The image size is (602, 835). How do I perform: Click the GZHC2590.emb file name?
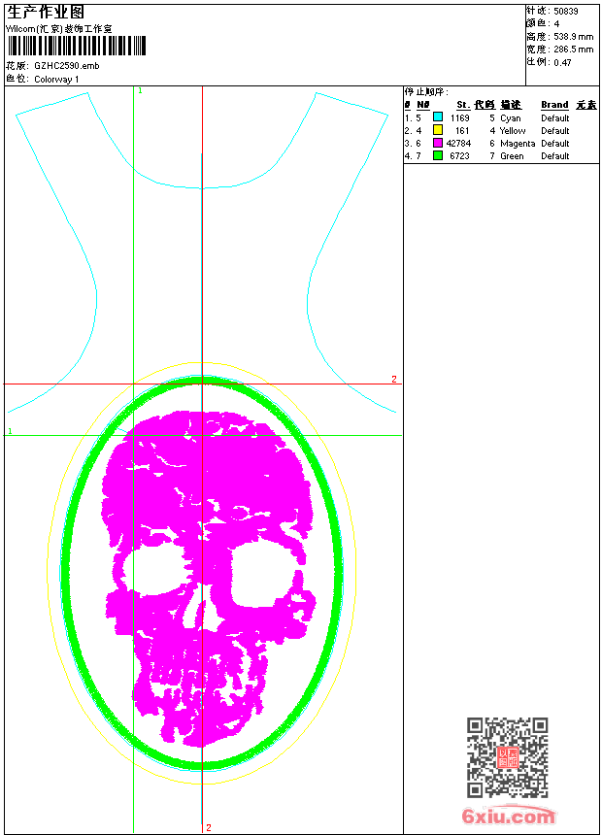coord(66,66)
